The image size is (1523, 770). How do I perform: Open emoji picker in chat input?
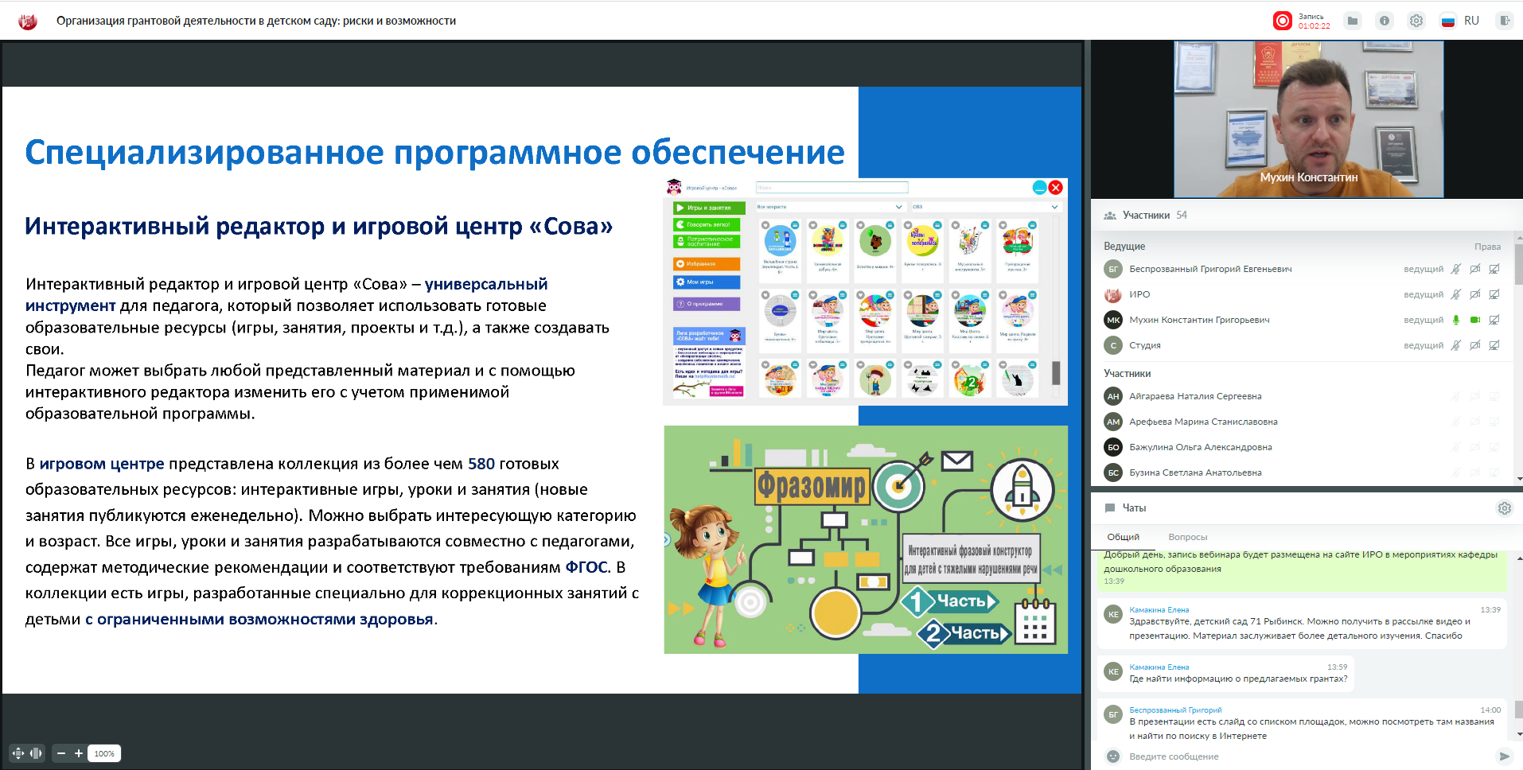pos(1113,756)
